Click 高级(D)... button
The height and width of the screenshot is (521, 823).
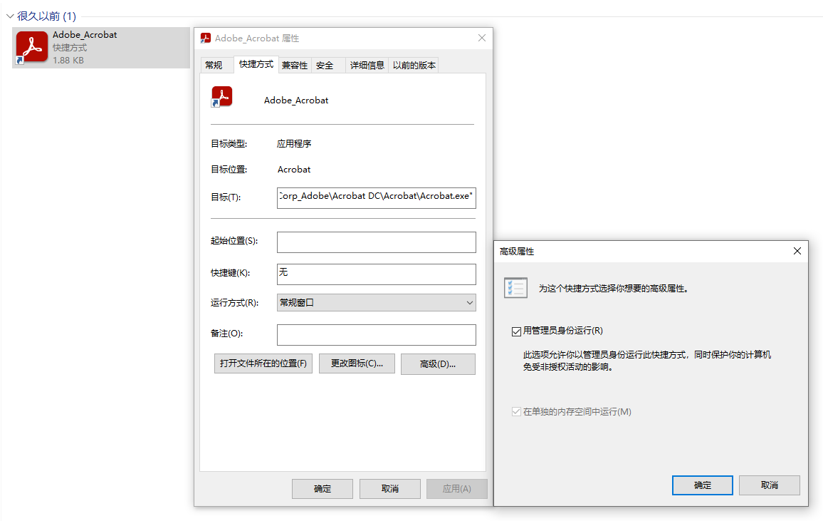pyautogui.click(x=438, y=364)
